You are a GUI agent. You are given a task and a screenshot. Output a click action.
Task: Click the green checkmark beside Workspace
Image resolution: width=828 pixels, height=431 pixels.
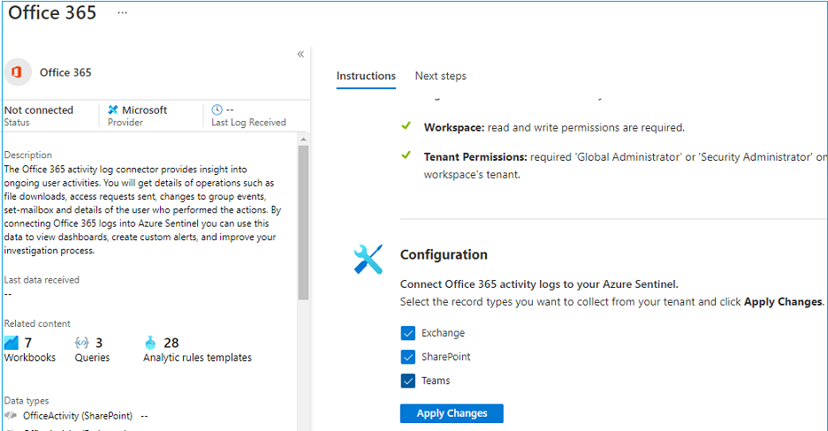click(x=406, y=126)
